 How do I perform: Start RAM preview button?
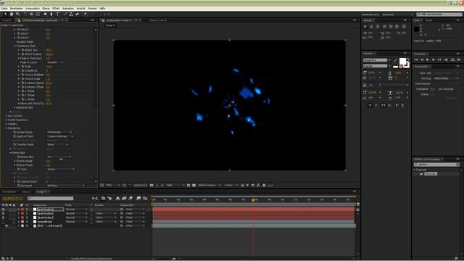(x=458, y=59)
